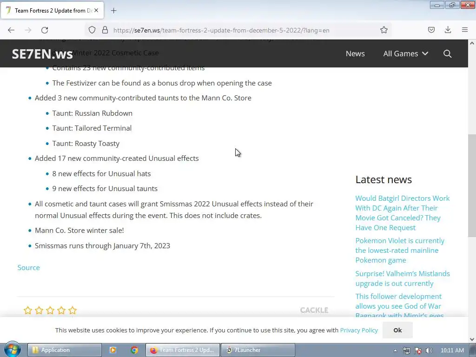This screenshot has width=476, height=357.
Task: Click 'Added 17 new community-created Unusual effects'
Action: coord(117,159)
